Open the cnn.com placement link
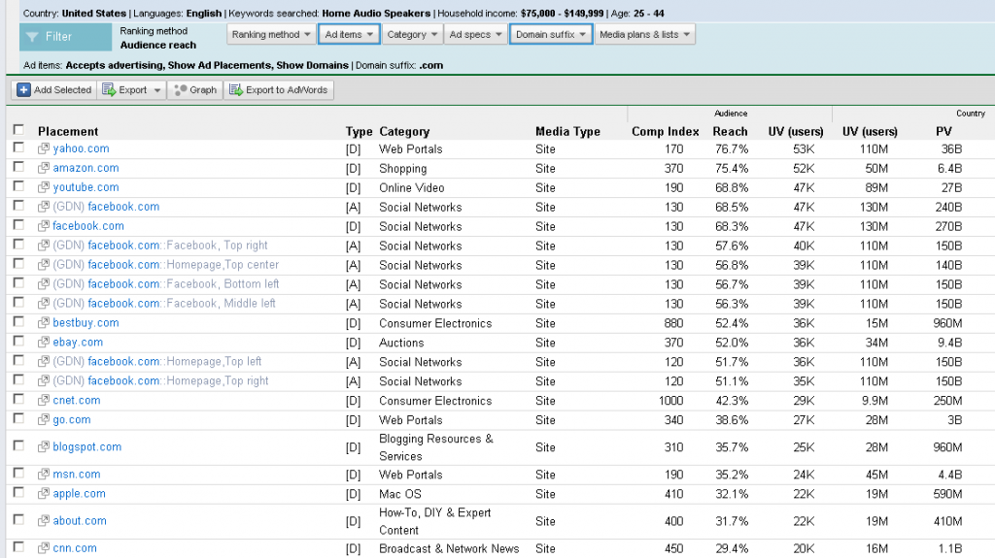The height and width of the screenshot is (558, 995). (74, 548)
